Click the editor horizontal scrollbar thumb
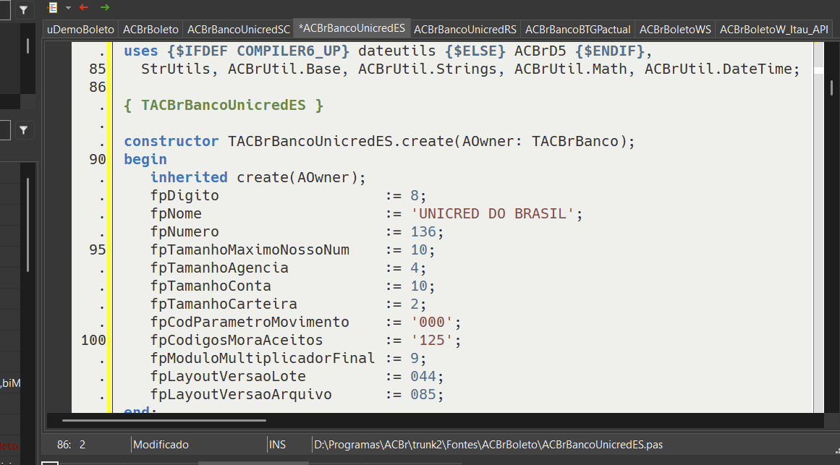The width and height of the screenshot is (840, 465). click(x=164, y=421)
